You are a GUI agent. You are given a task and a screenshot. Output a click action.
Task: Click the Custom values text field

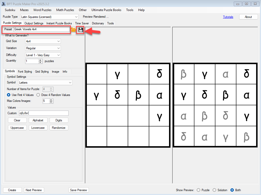(x=43, y=113)
